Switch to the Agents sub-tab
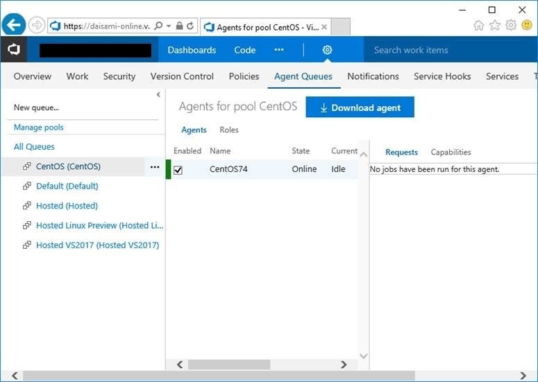 pos(194,130)
